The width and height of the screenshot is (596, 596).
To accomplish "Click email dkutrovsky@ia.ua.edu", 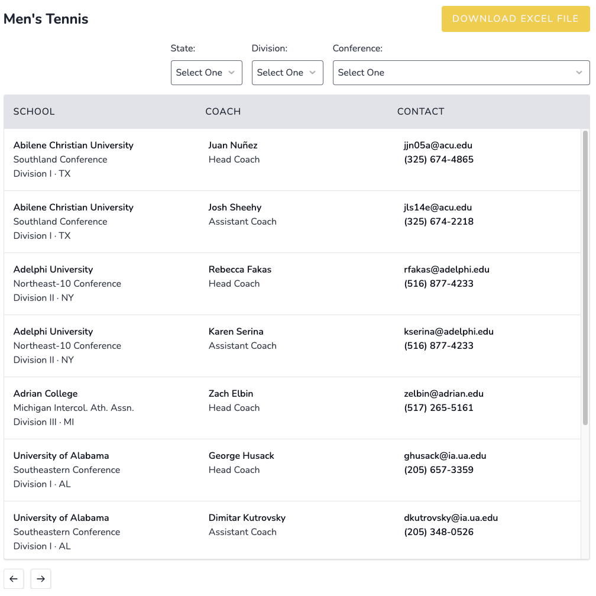I will (x=451, y=518).
